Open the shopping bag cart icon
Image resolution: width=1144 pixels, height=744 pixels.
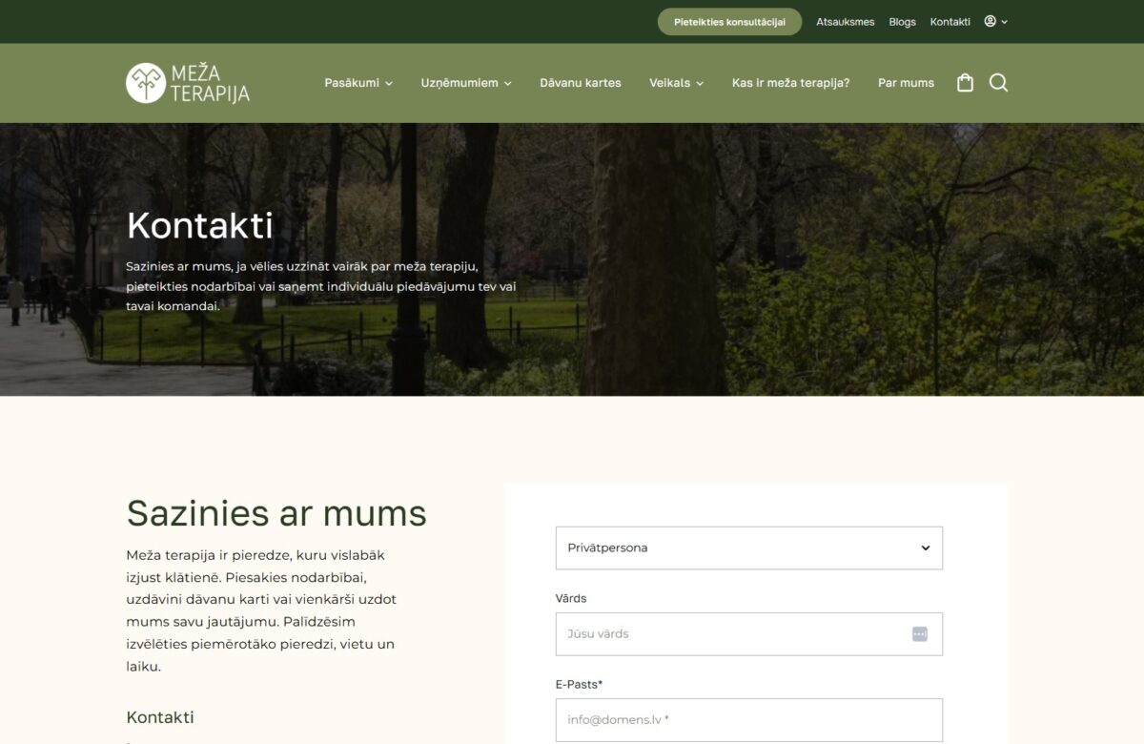pos(965,83)
